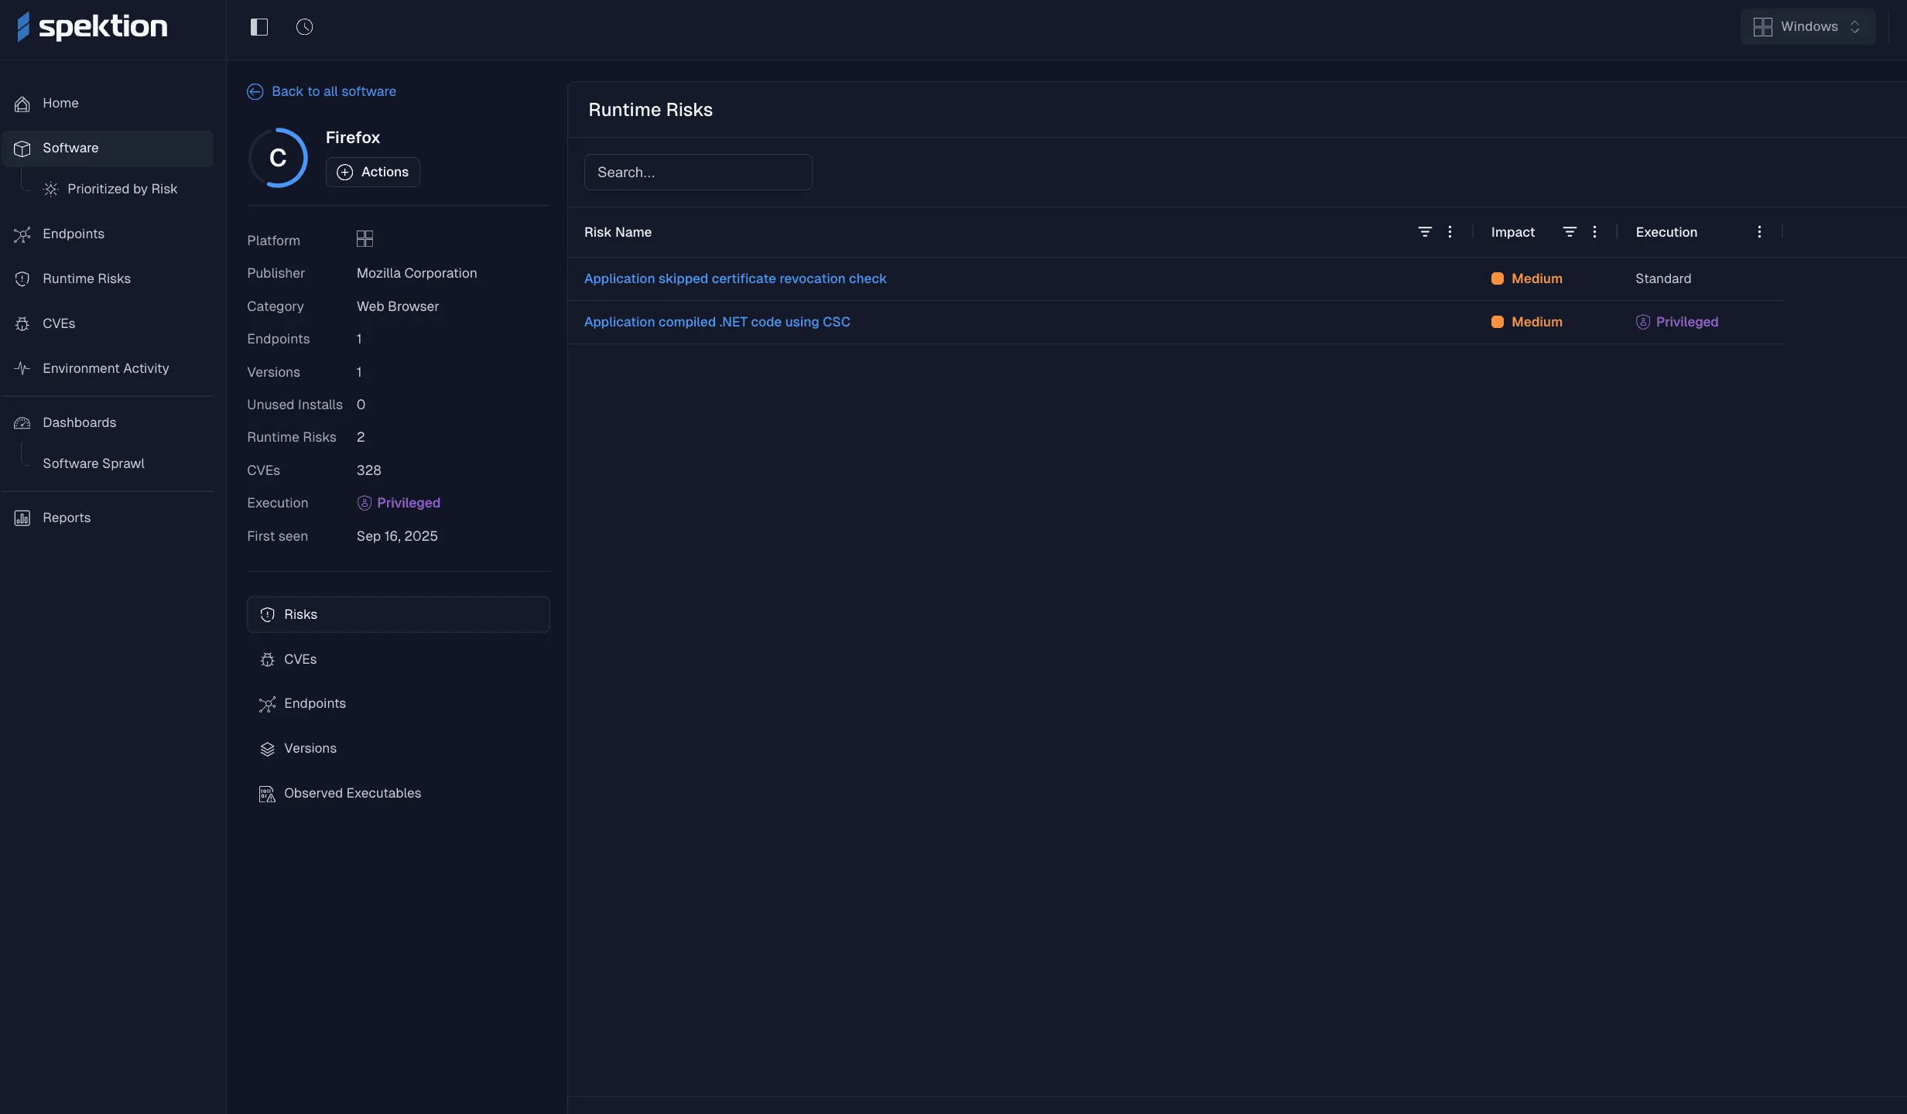
Task: Open Impact column three-dot menu
Action: (x=1594, y=232)
